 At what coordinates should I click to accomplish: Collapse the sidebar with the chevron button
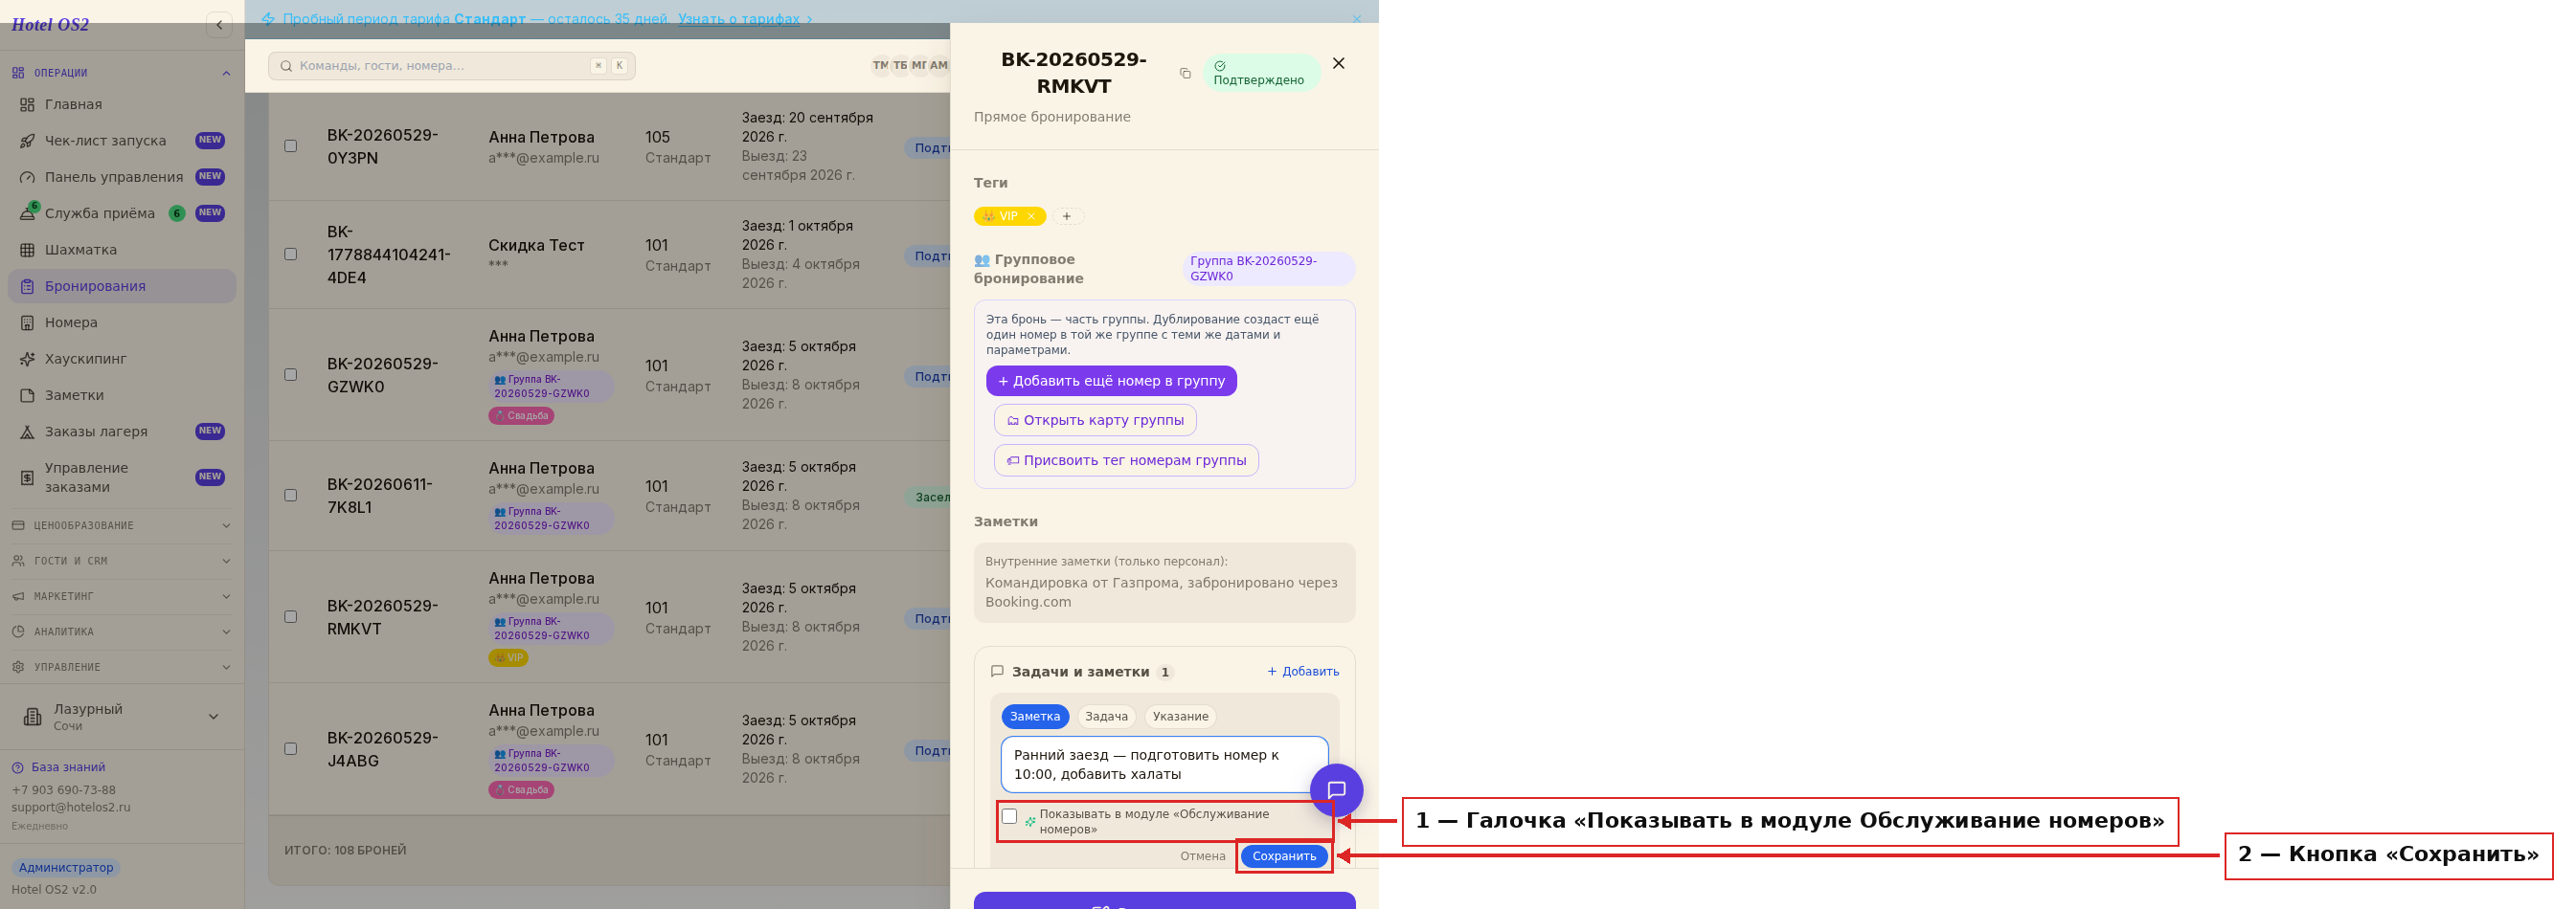click(219, 25)
